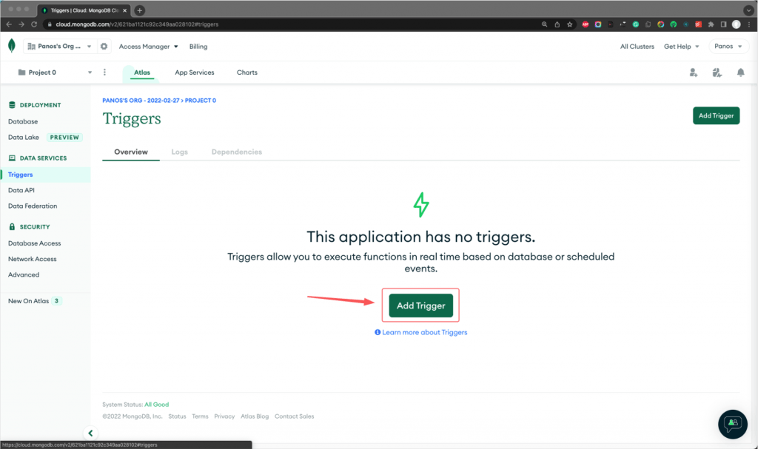Open the support chat widget

733,424
